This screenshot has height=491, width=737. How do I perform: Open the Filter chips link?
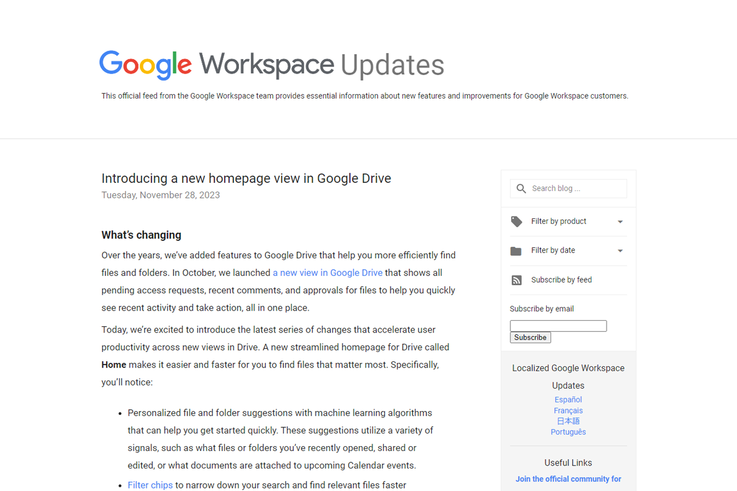150,485
